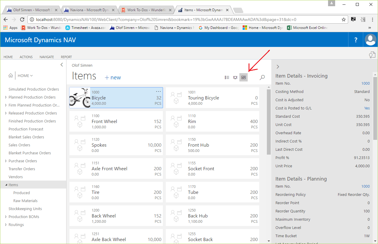The height and width of the screenshot is (244, 378).
Task: Click placeholder icon on Touring Bicycle tile
Action: (x=176, y=98)
